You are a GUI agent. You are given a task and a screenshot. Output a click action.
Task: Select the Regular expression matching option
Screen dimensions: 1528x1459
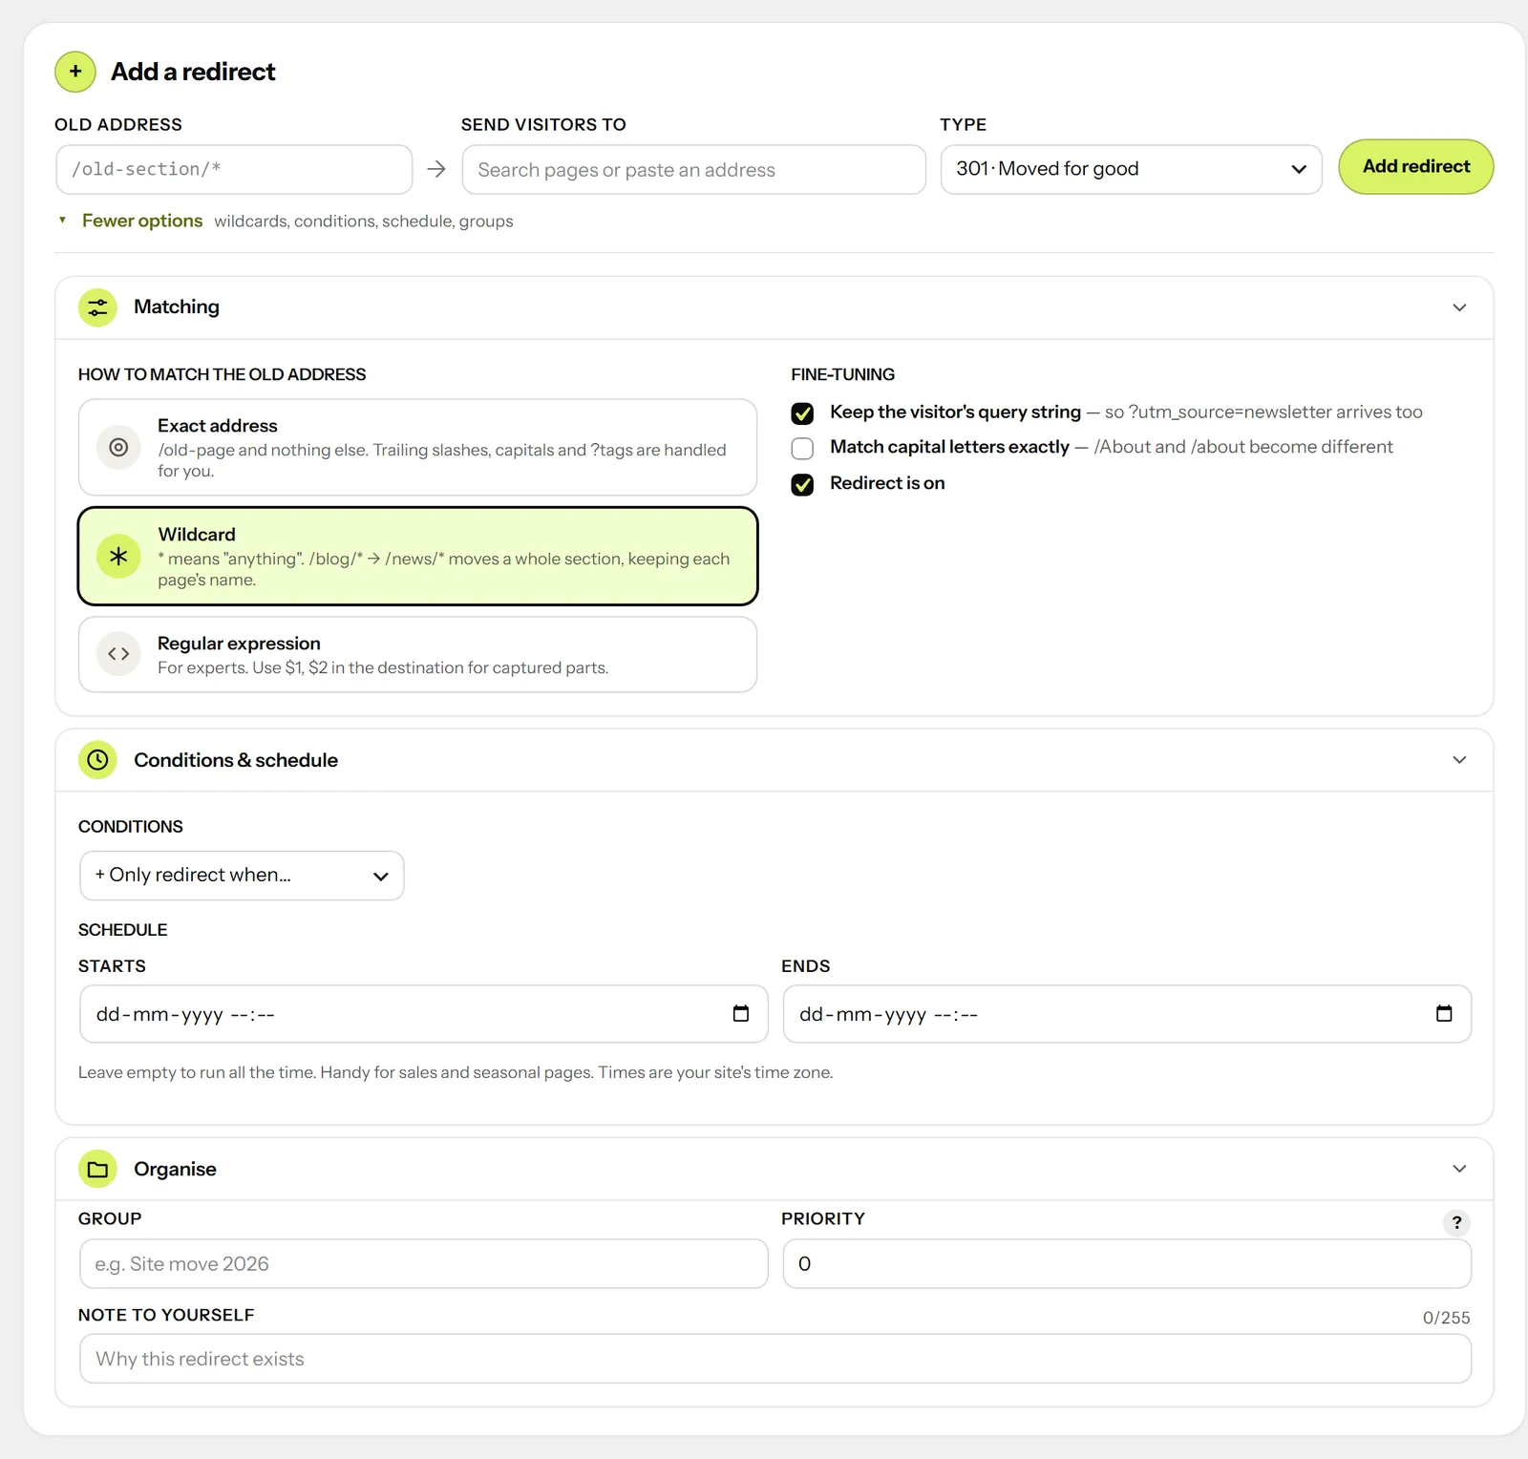coord(417,654)
